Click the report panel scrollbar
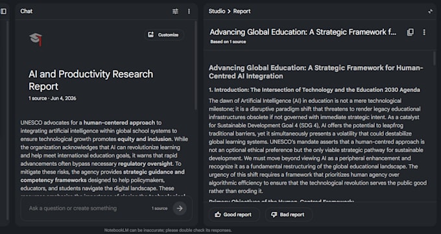The width and height of the screenshot is (441, 234). click(x=435, y=58)
